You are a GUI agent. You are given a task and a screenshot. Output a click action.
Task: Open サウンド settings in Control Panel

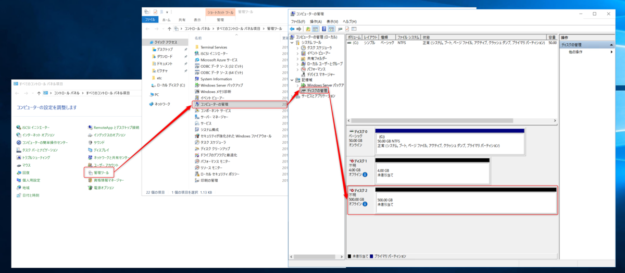pos(96,142)
